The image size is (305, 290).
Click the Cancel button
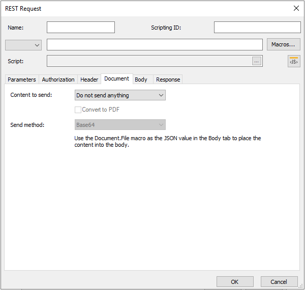pyautogui.click(x=279, y=282)
